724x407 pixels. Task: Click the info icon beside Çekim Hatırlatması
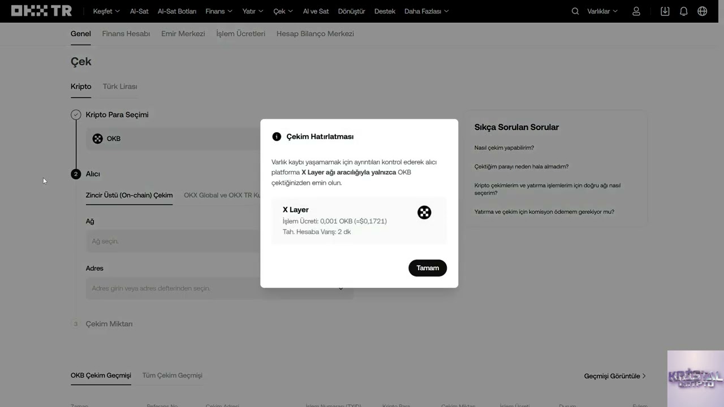point(277,136)
